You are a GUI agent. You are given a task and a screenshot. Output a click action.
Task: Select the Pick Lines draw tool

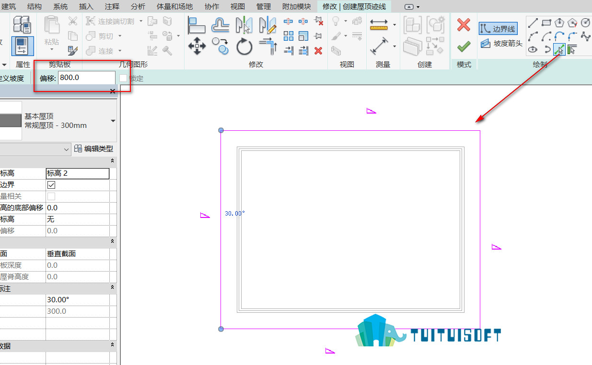[x=559, y=49]
